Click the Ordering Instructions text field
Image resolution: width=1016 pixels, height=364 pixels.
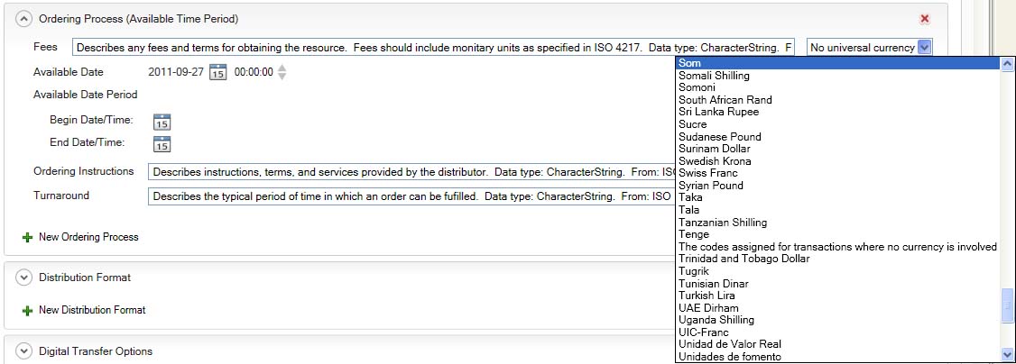pyautogui.click(x=411, y=171)
